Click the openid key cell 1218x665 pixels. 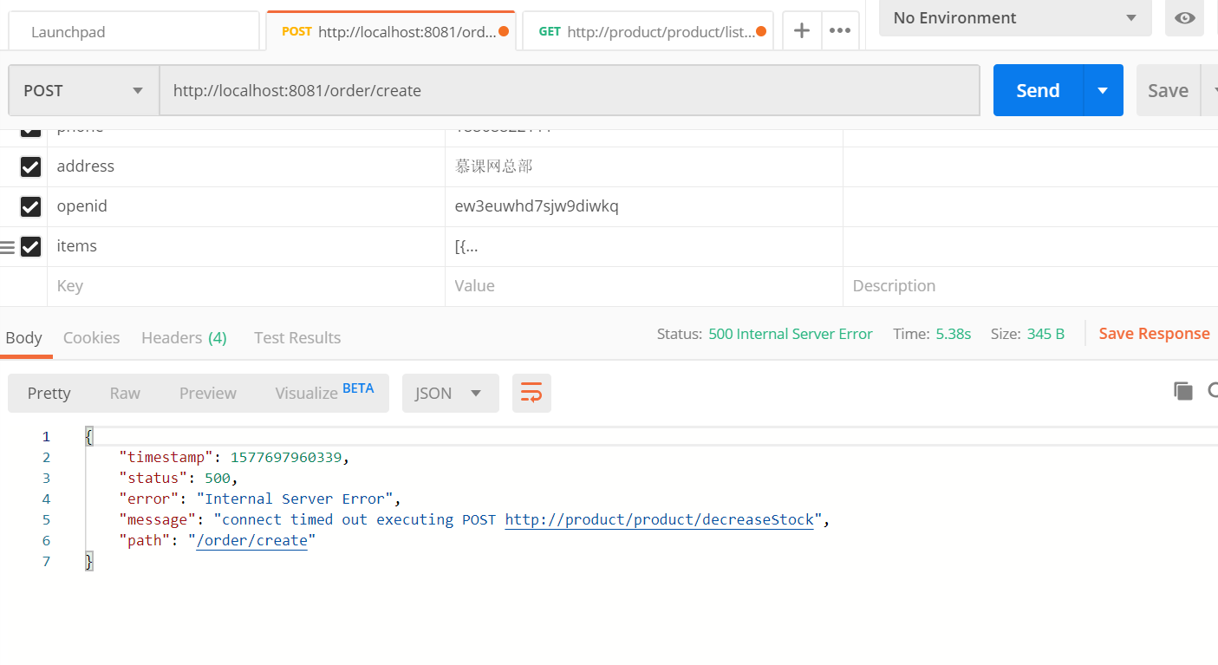pyautogui.click(x=246, y=206)
